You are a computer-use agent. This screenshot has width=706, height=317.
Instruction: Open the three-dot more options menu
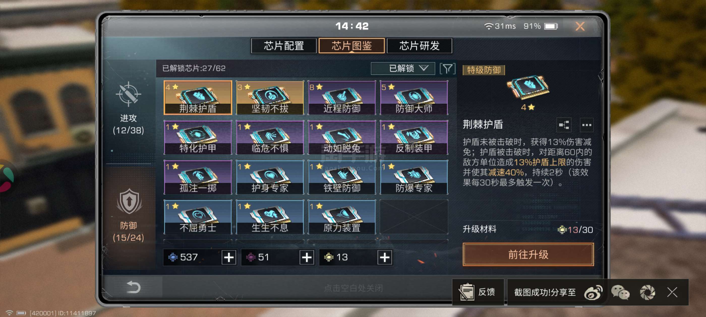tap(586, 125)
